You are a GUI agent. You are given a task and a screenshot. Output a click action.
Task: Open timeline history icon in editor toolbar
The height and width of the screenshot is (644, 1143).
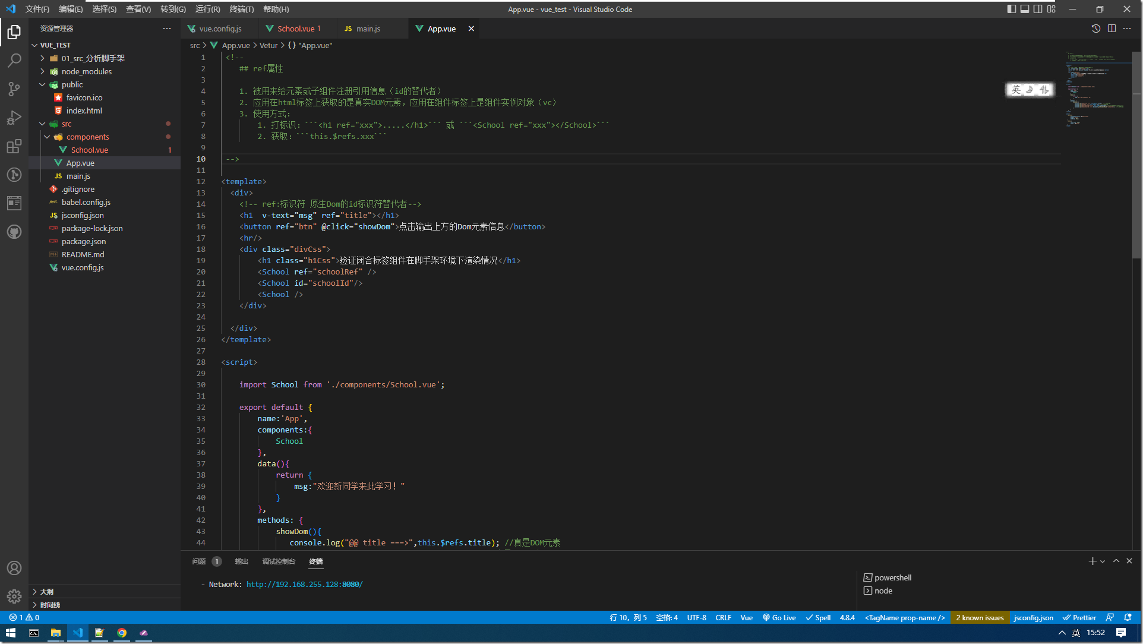(1096, 29)
